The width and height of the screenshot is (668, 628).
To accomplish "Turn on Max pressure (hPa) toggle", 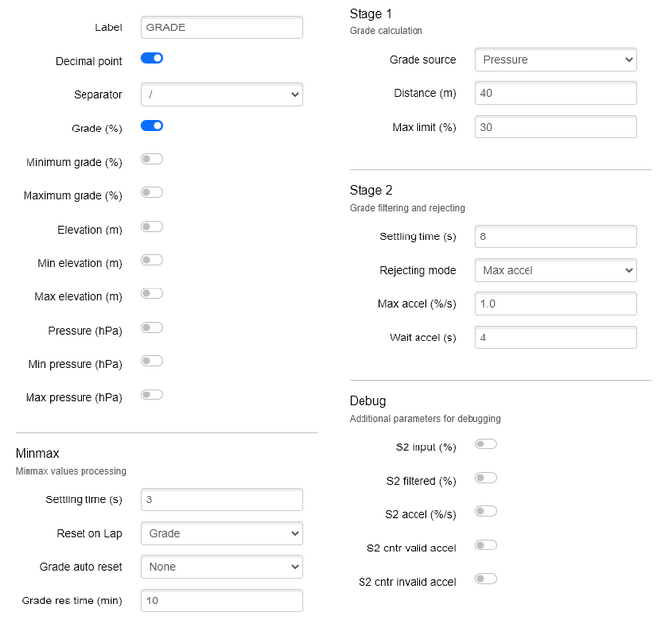I will [152, 394].
